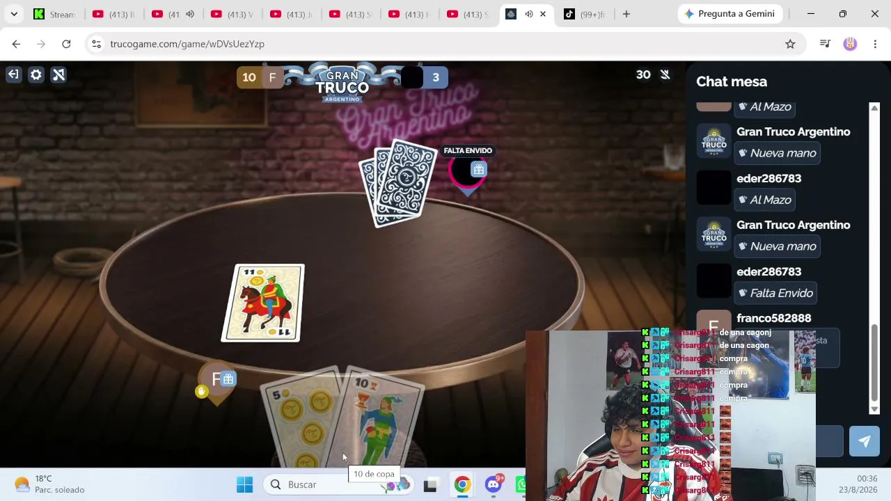Switch to the YouTube tab playing audio
Screen dimensions: 891x501
(175, 14)
